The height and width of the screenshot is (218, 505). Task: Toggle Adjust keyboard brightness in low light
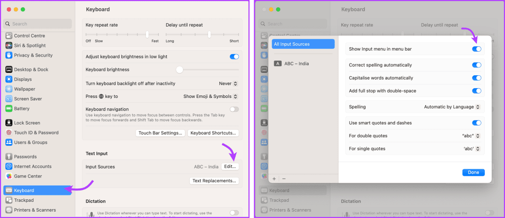pos(234,57)
